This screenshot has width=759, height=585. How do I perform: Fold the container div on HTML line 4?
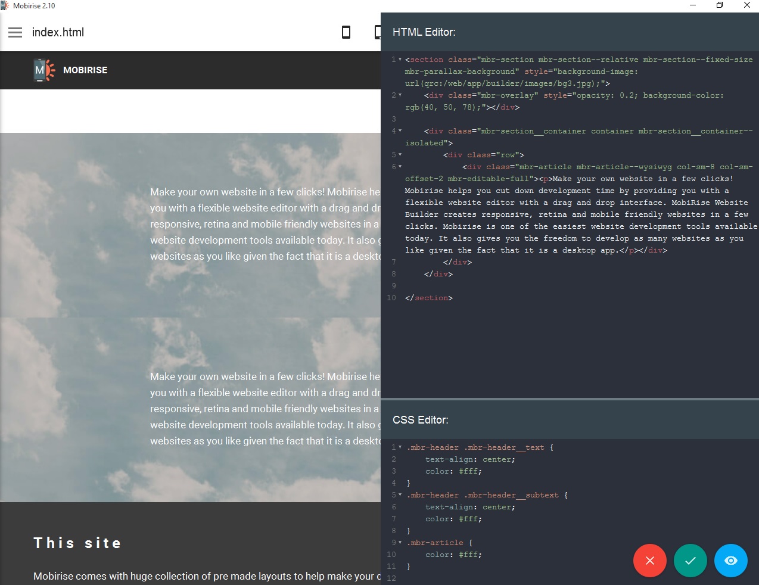coord(400,131)
